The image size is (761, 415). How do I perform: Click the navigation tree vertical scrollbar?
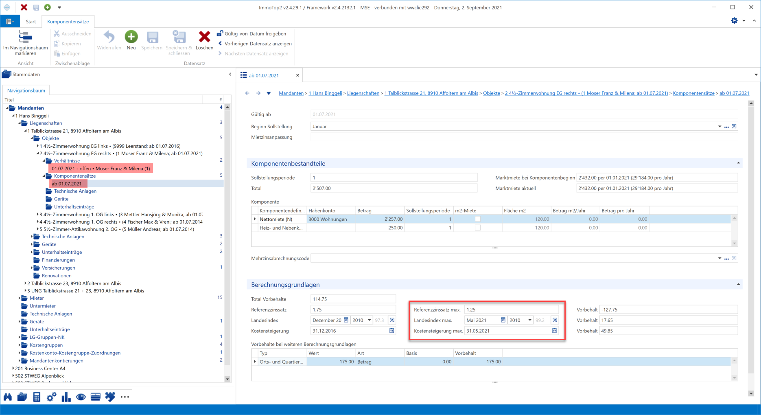[x=227, y=243]
